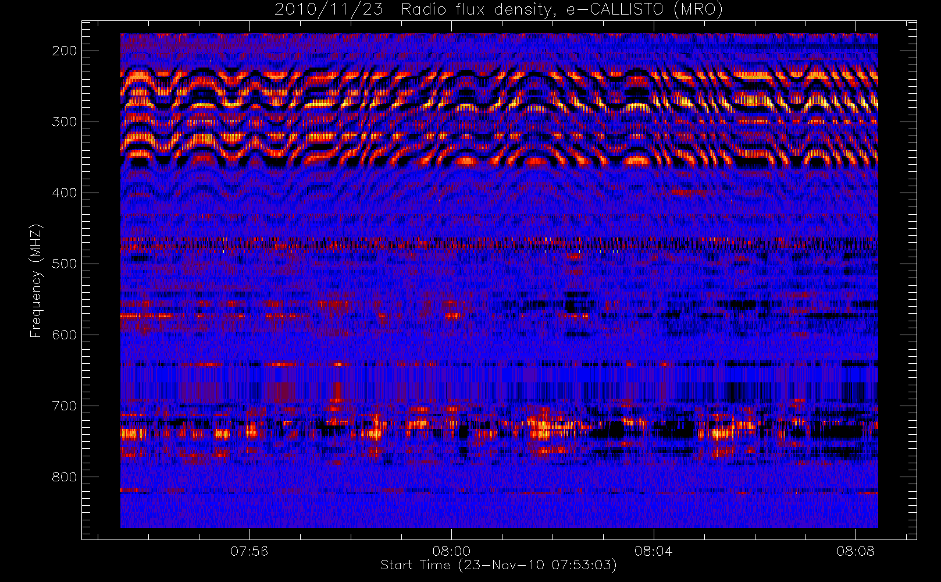
Task: Click the 08:08 time tick label
Action: tap(856, 551)
